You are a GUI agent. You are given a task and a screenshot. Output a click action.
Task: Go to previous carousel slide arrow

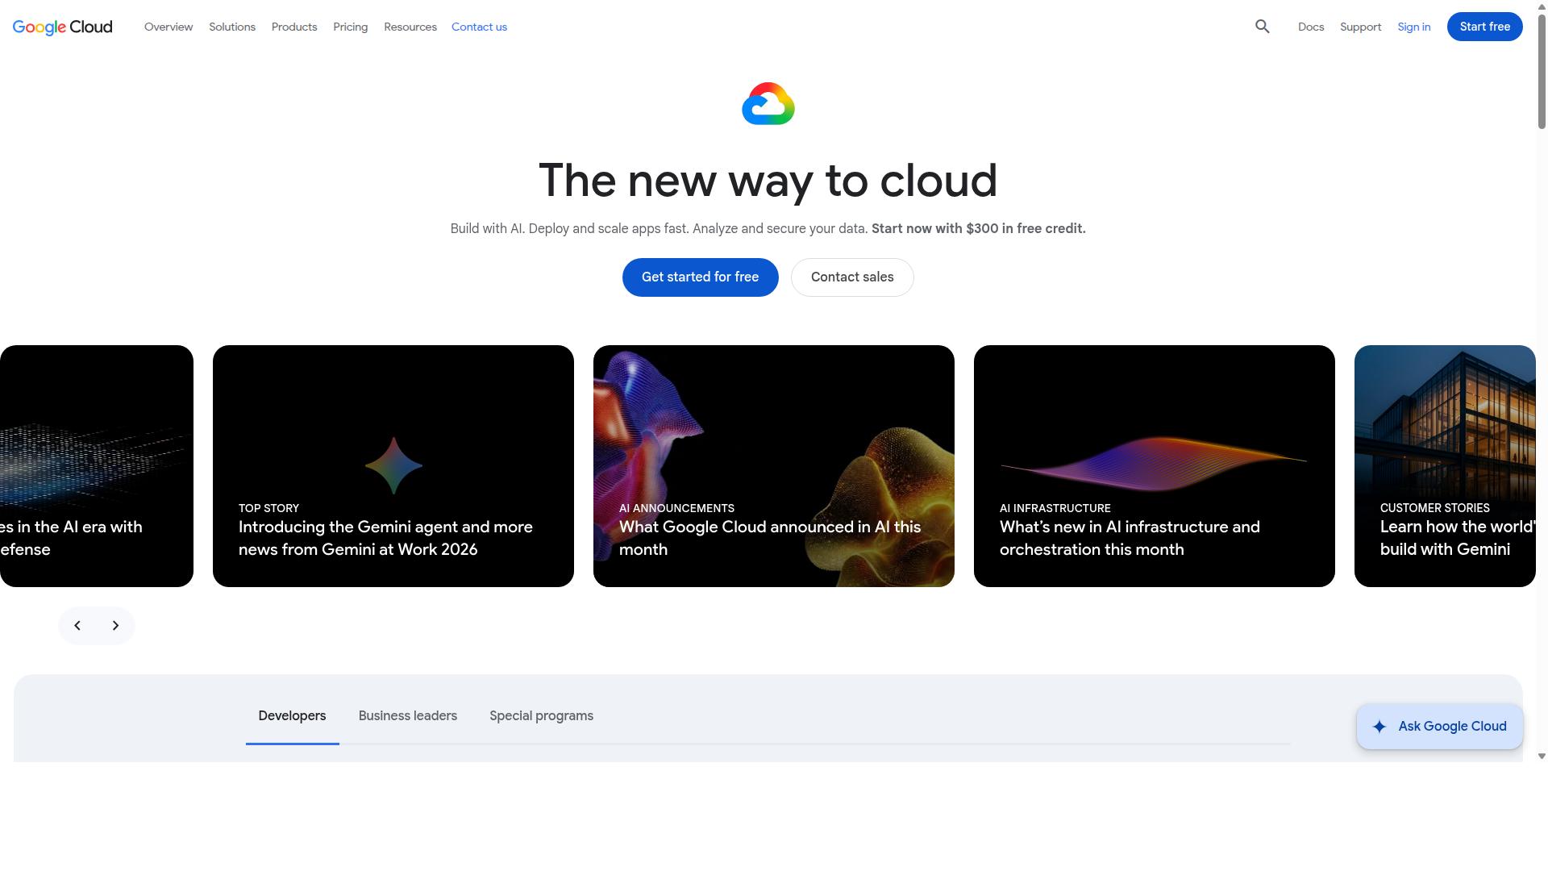(77, 626)
